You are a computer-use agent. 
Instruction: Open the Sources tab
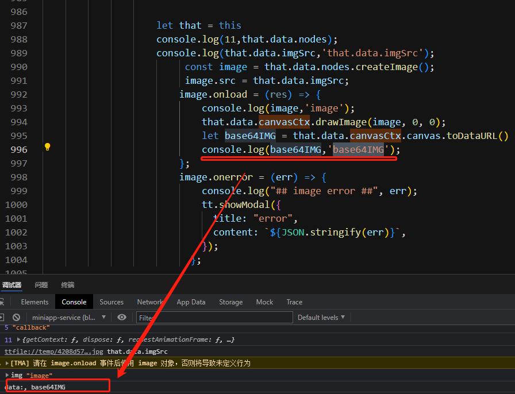112,302
